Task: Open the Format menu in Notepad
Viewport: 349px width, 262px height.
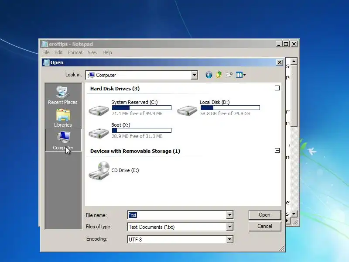Action: [x=75, y=52]
